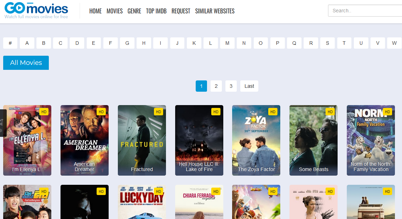Open Some Beasts movie poster
Image resolution: width=402 pixels, height=219 pixels.
pyautogui.click(x=314, y=140)
